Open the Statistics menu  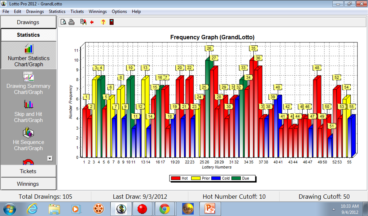[x=57, y=12]
